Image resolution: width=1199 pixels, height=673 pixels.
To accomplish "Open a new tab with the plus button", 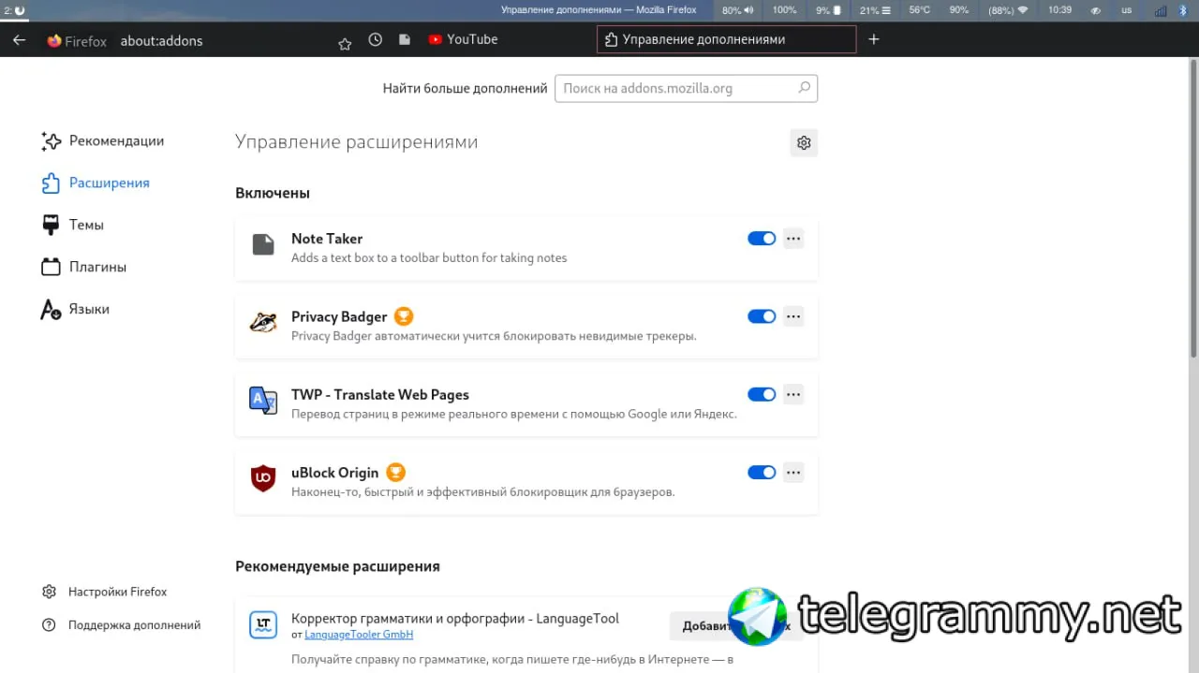I will (874, 39).
